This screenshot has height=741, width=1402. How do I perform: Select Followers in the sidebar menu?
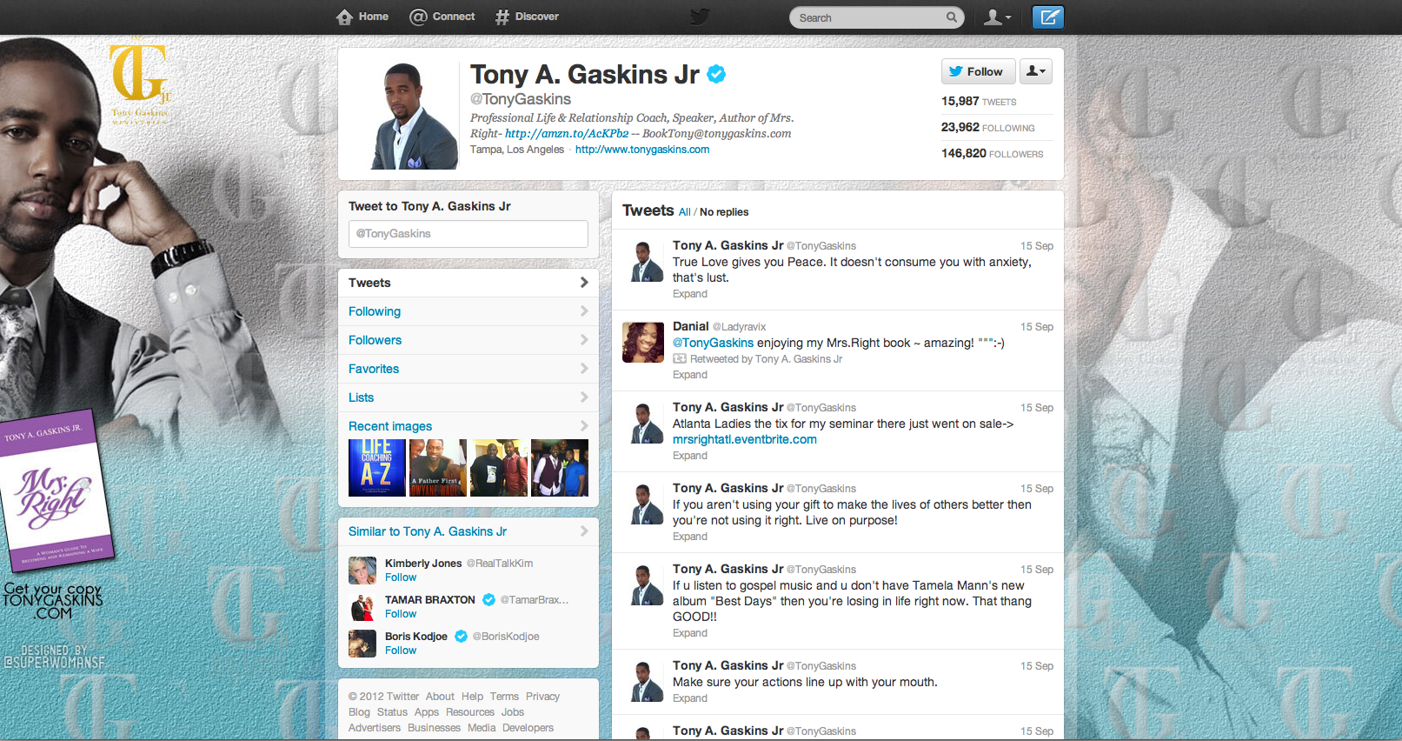pos(468,340)
